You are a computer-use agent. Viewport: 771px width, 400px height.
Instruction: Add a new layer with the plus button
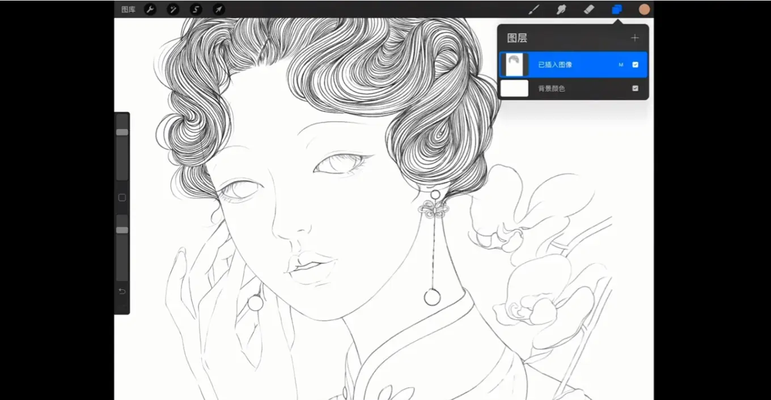click(634, 37)
